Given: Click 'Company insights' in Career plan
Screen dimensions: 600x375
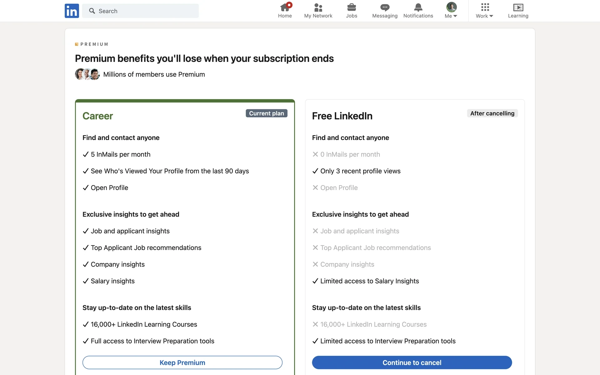Looking at the screenshot, I should 117,264.
